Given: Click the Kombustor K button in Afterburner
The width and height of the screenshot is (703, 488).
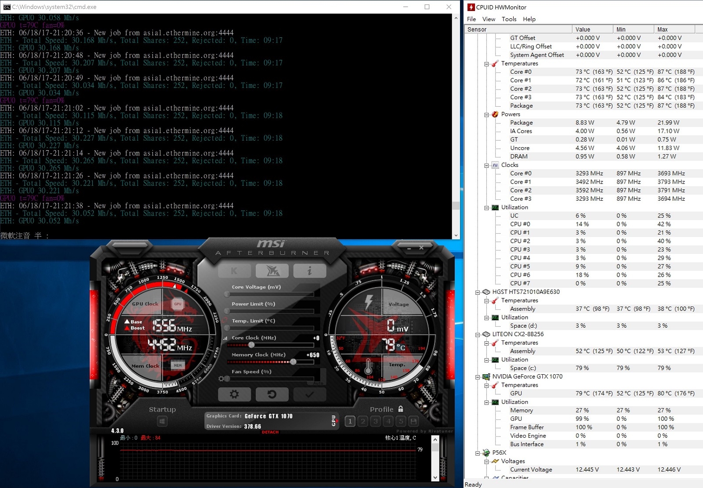Looking at the screenshot, I should click(x=234, y=271).
